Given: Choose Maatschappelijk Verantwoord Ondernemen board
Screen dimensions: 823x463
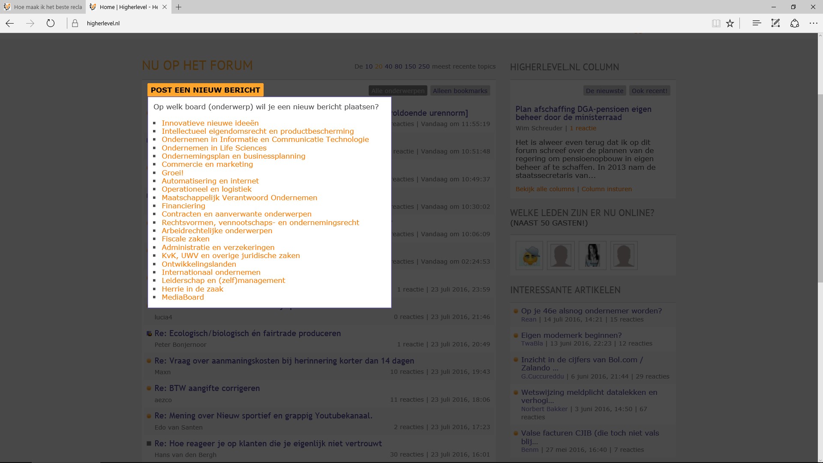Looking at the screenshot, I should pos(239,198).
